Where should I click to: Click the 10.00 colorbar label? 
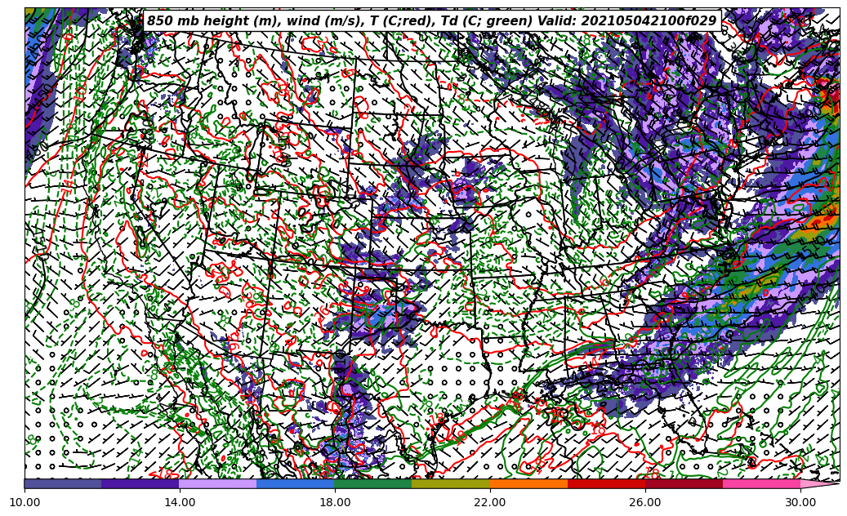pos(25,502)
